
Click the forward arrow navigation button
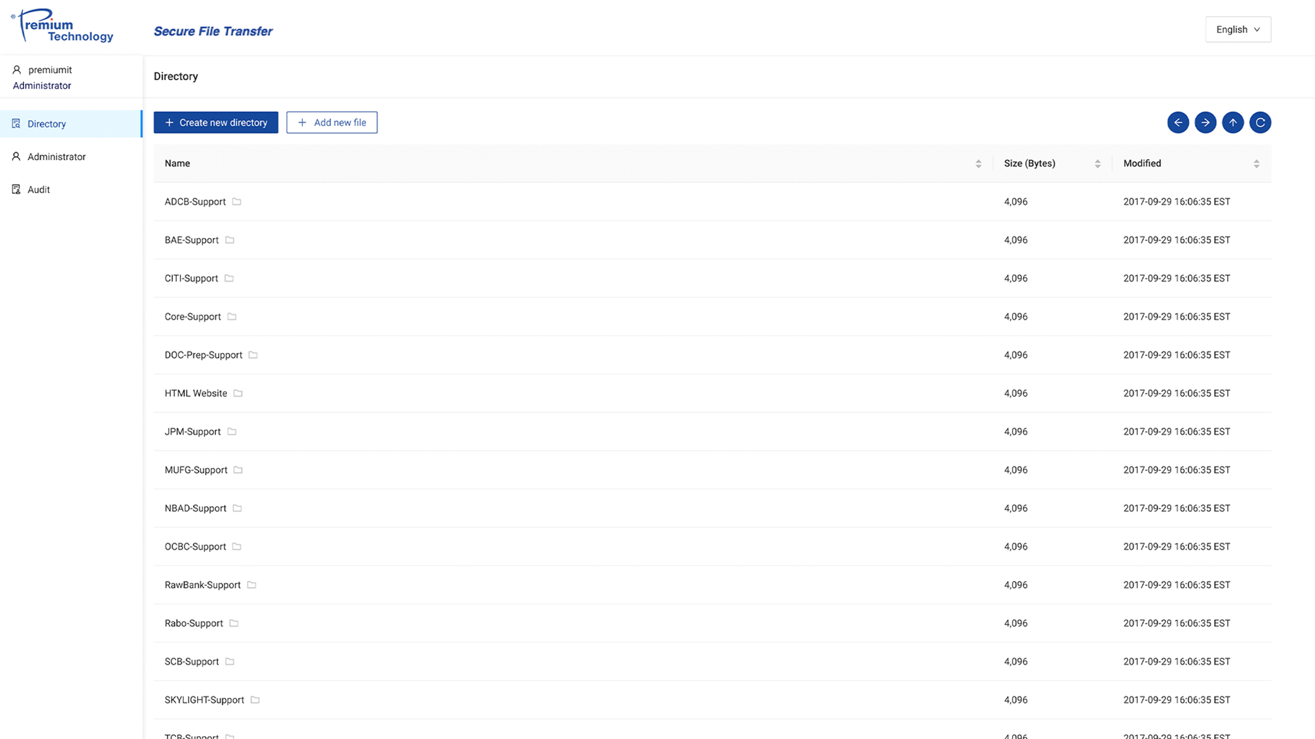[x=1205, y=122]
